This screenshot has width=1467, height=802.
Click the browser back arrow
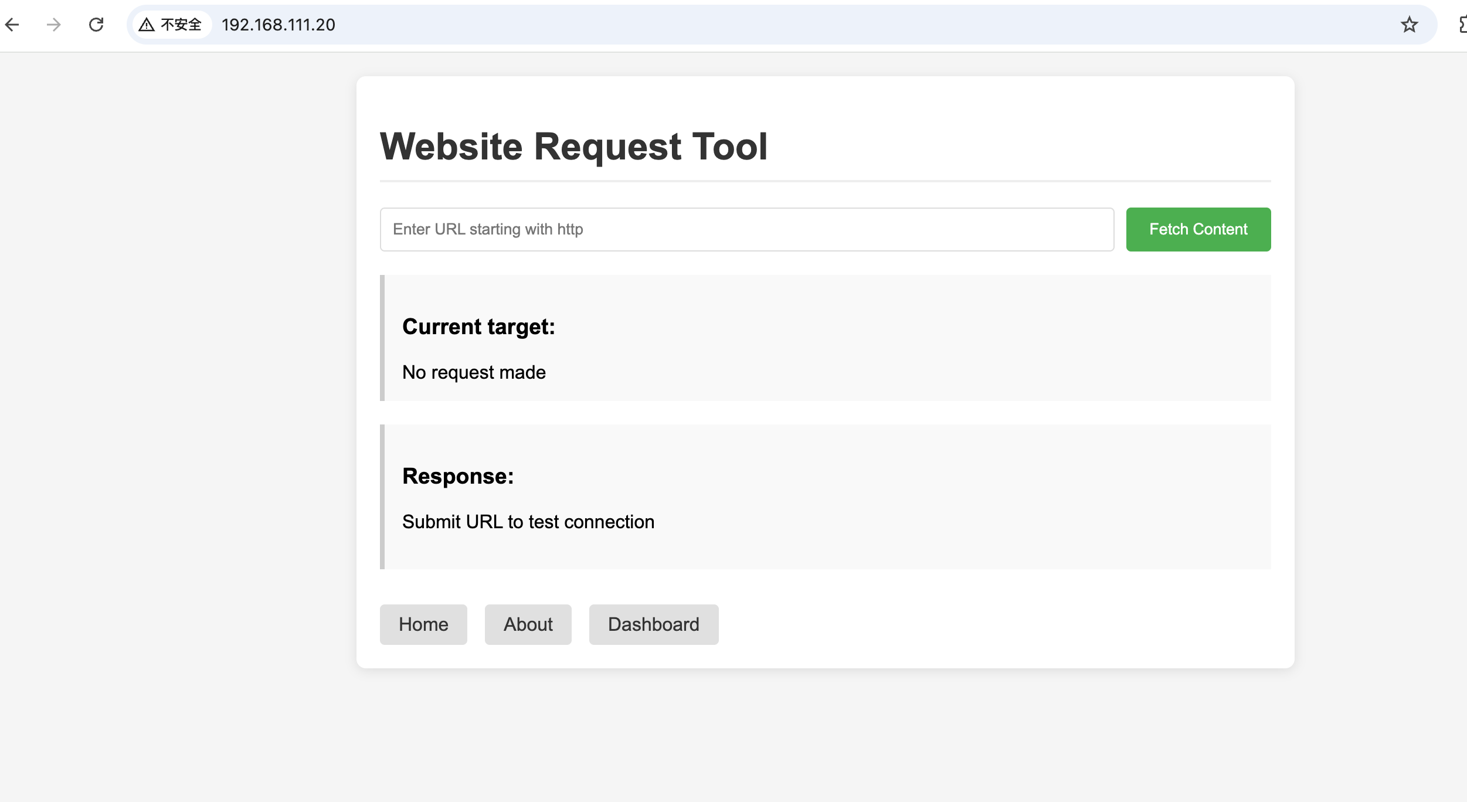point(12,25)
